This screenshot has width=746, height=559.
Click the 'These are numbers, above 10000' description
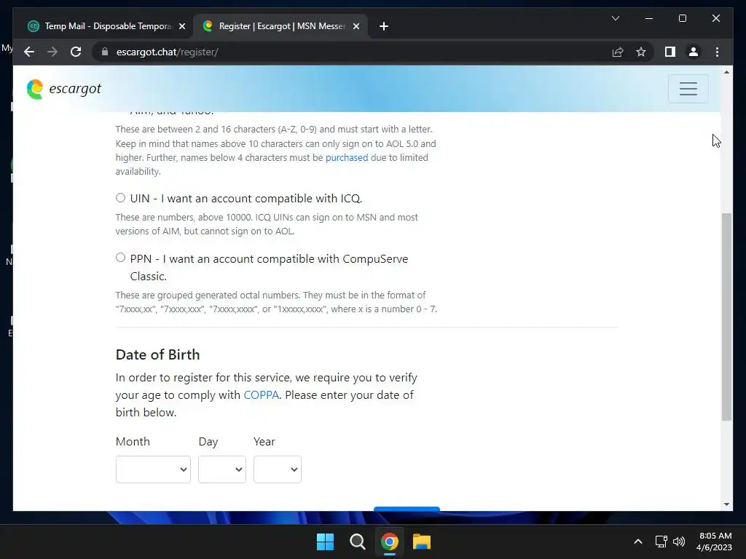tap(267, 224)
